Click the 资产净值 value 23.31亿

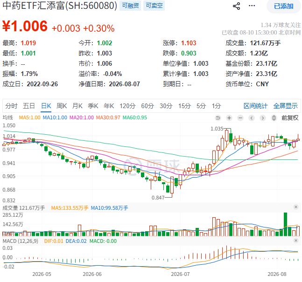click(x=267, y=74)
